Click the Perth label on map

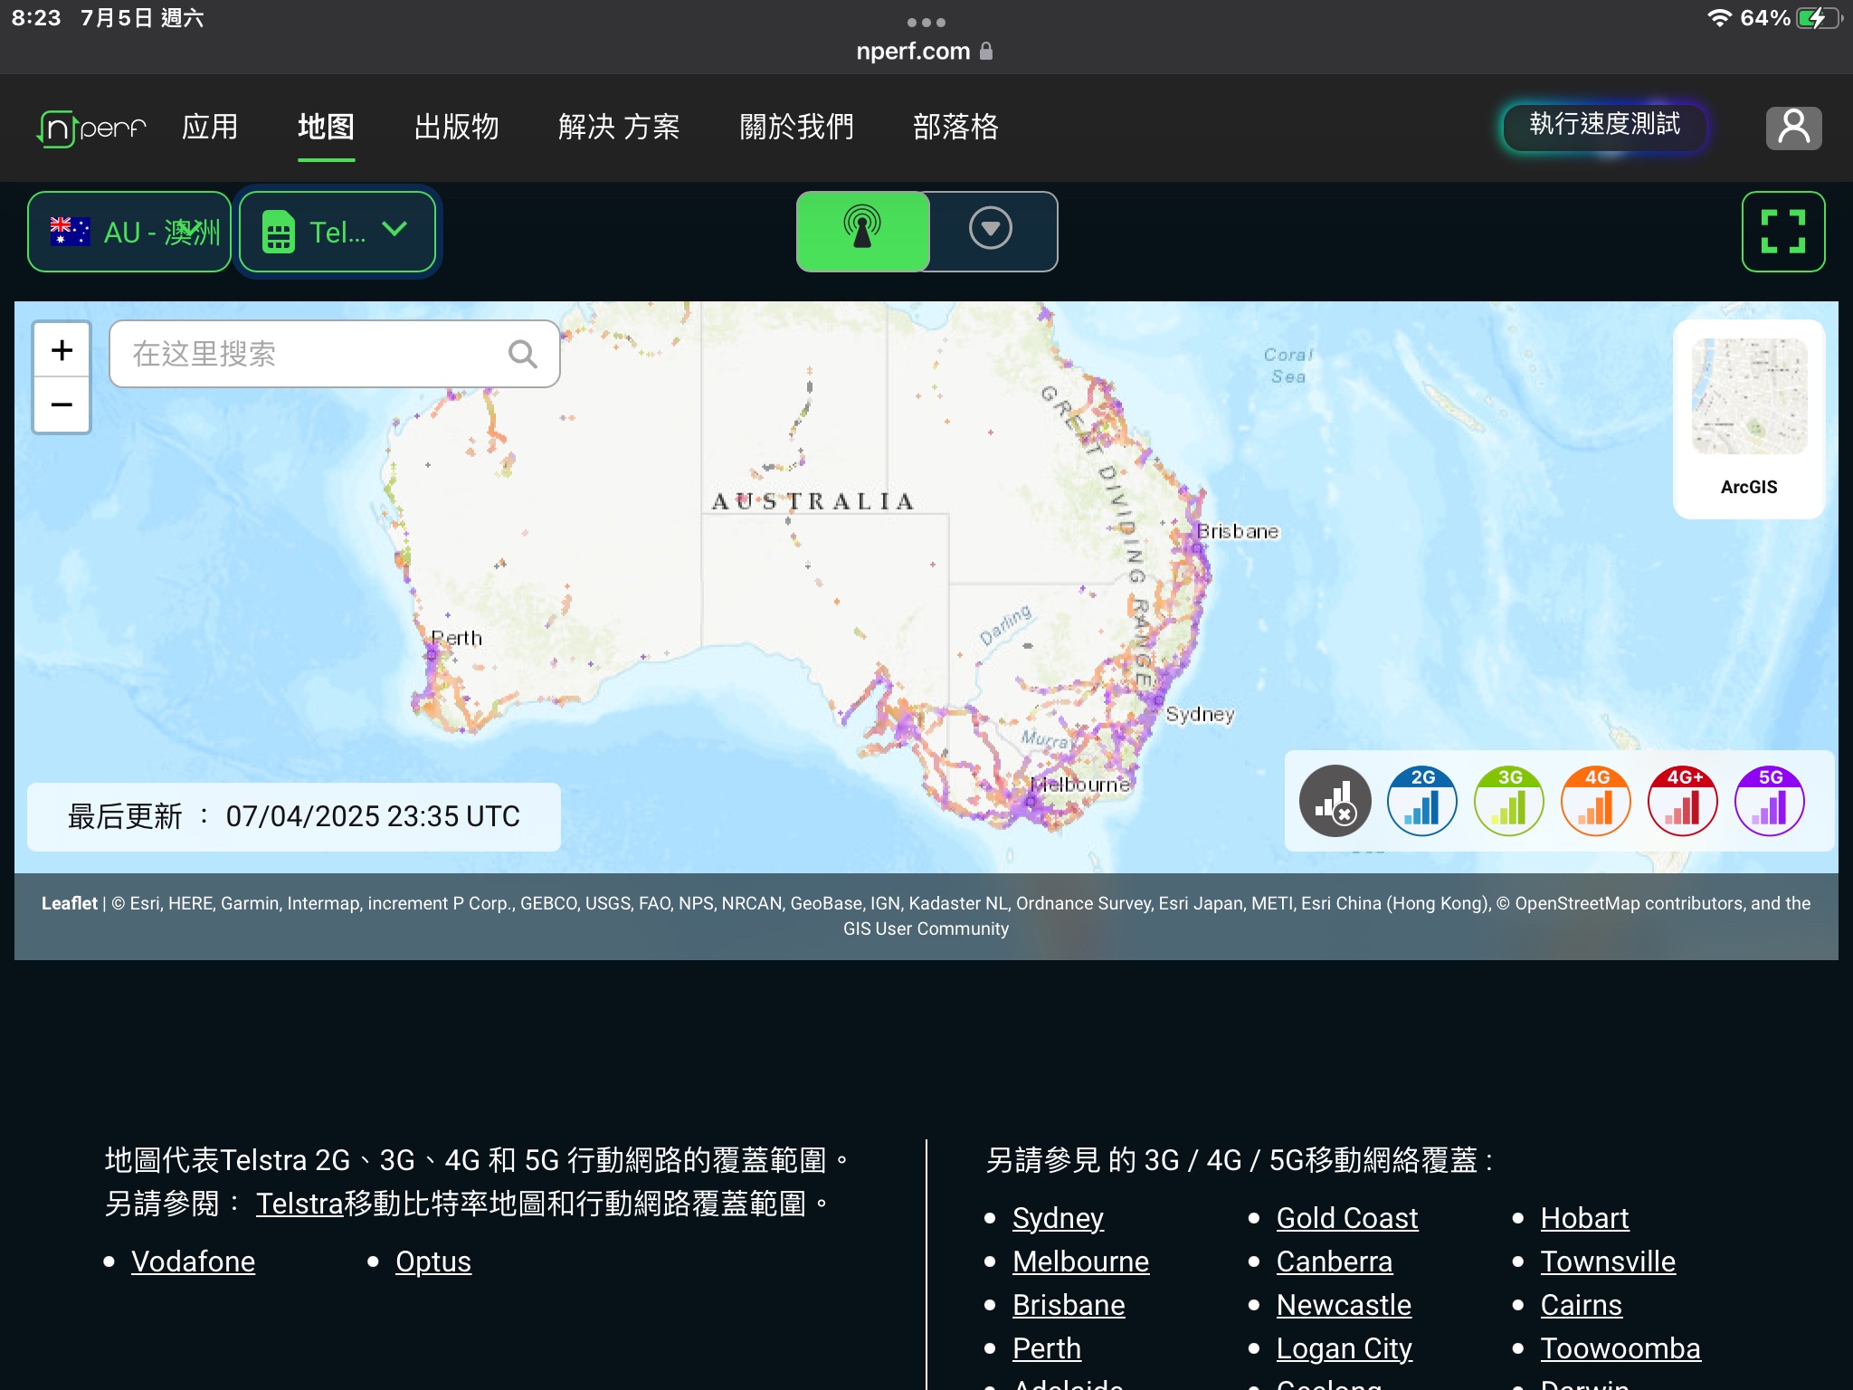(457, 638)
